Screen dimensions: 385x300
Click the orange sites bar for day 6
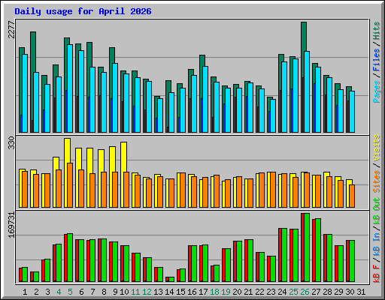(x=81, y=188)
